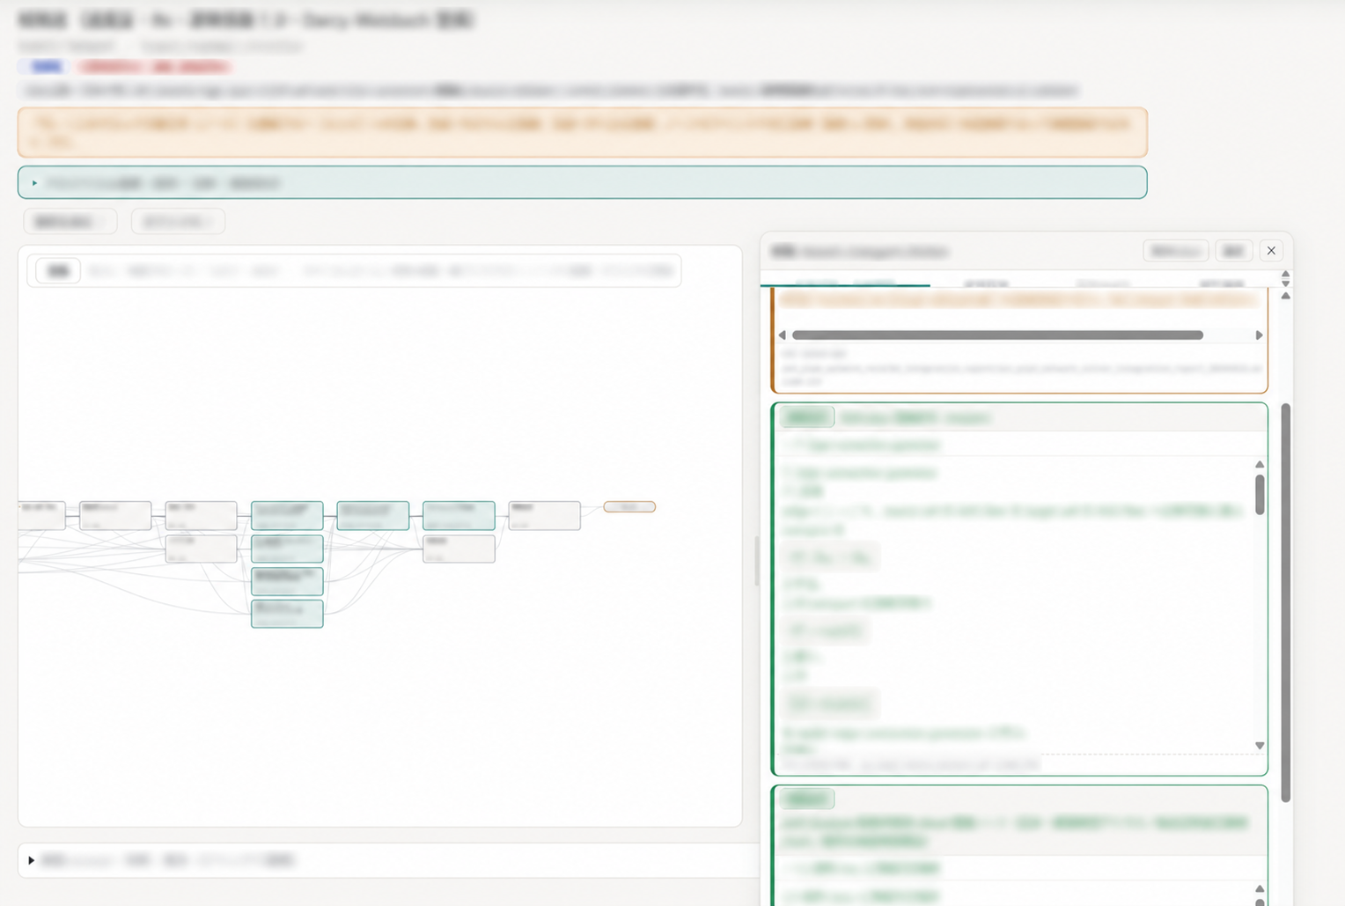
Task: Click the green card's inner scrollbar thumb
Action: [1260, 495]
